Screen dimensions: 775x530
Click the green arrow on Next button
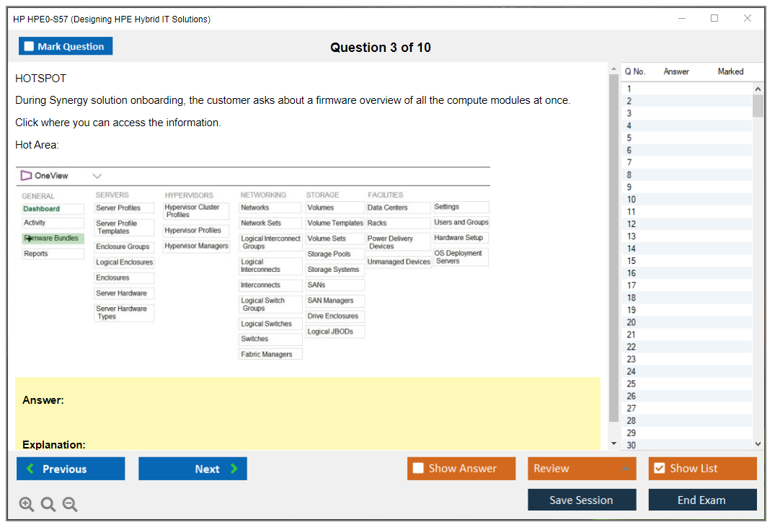[234, 469]
